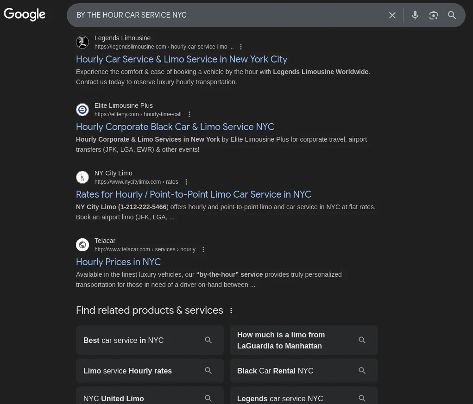Start voice search with microphone icon
The image size is (473, 404).
(x=415, y=15)
